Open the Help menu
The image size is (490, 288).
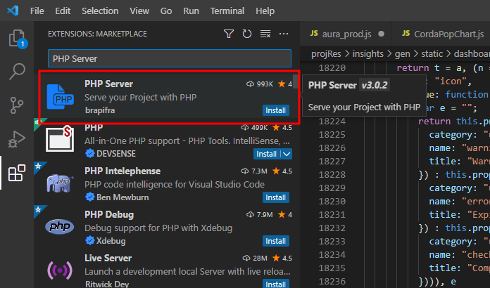tap(265, 11)
